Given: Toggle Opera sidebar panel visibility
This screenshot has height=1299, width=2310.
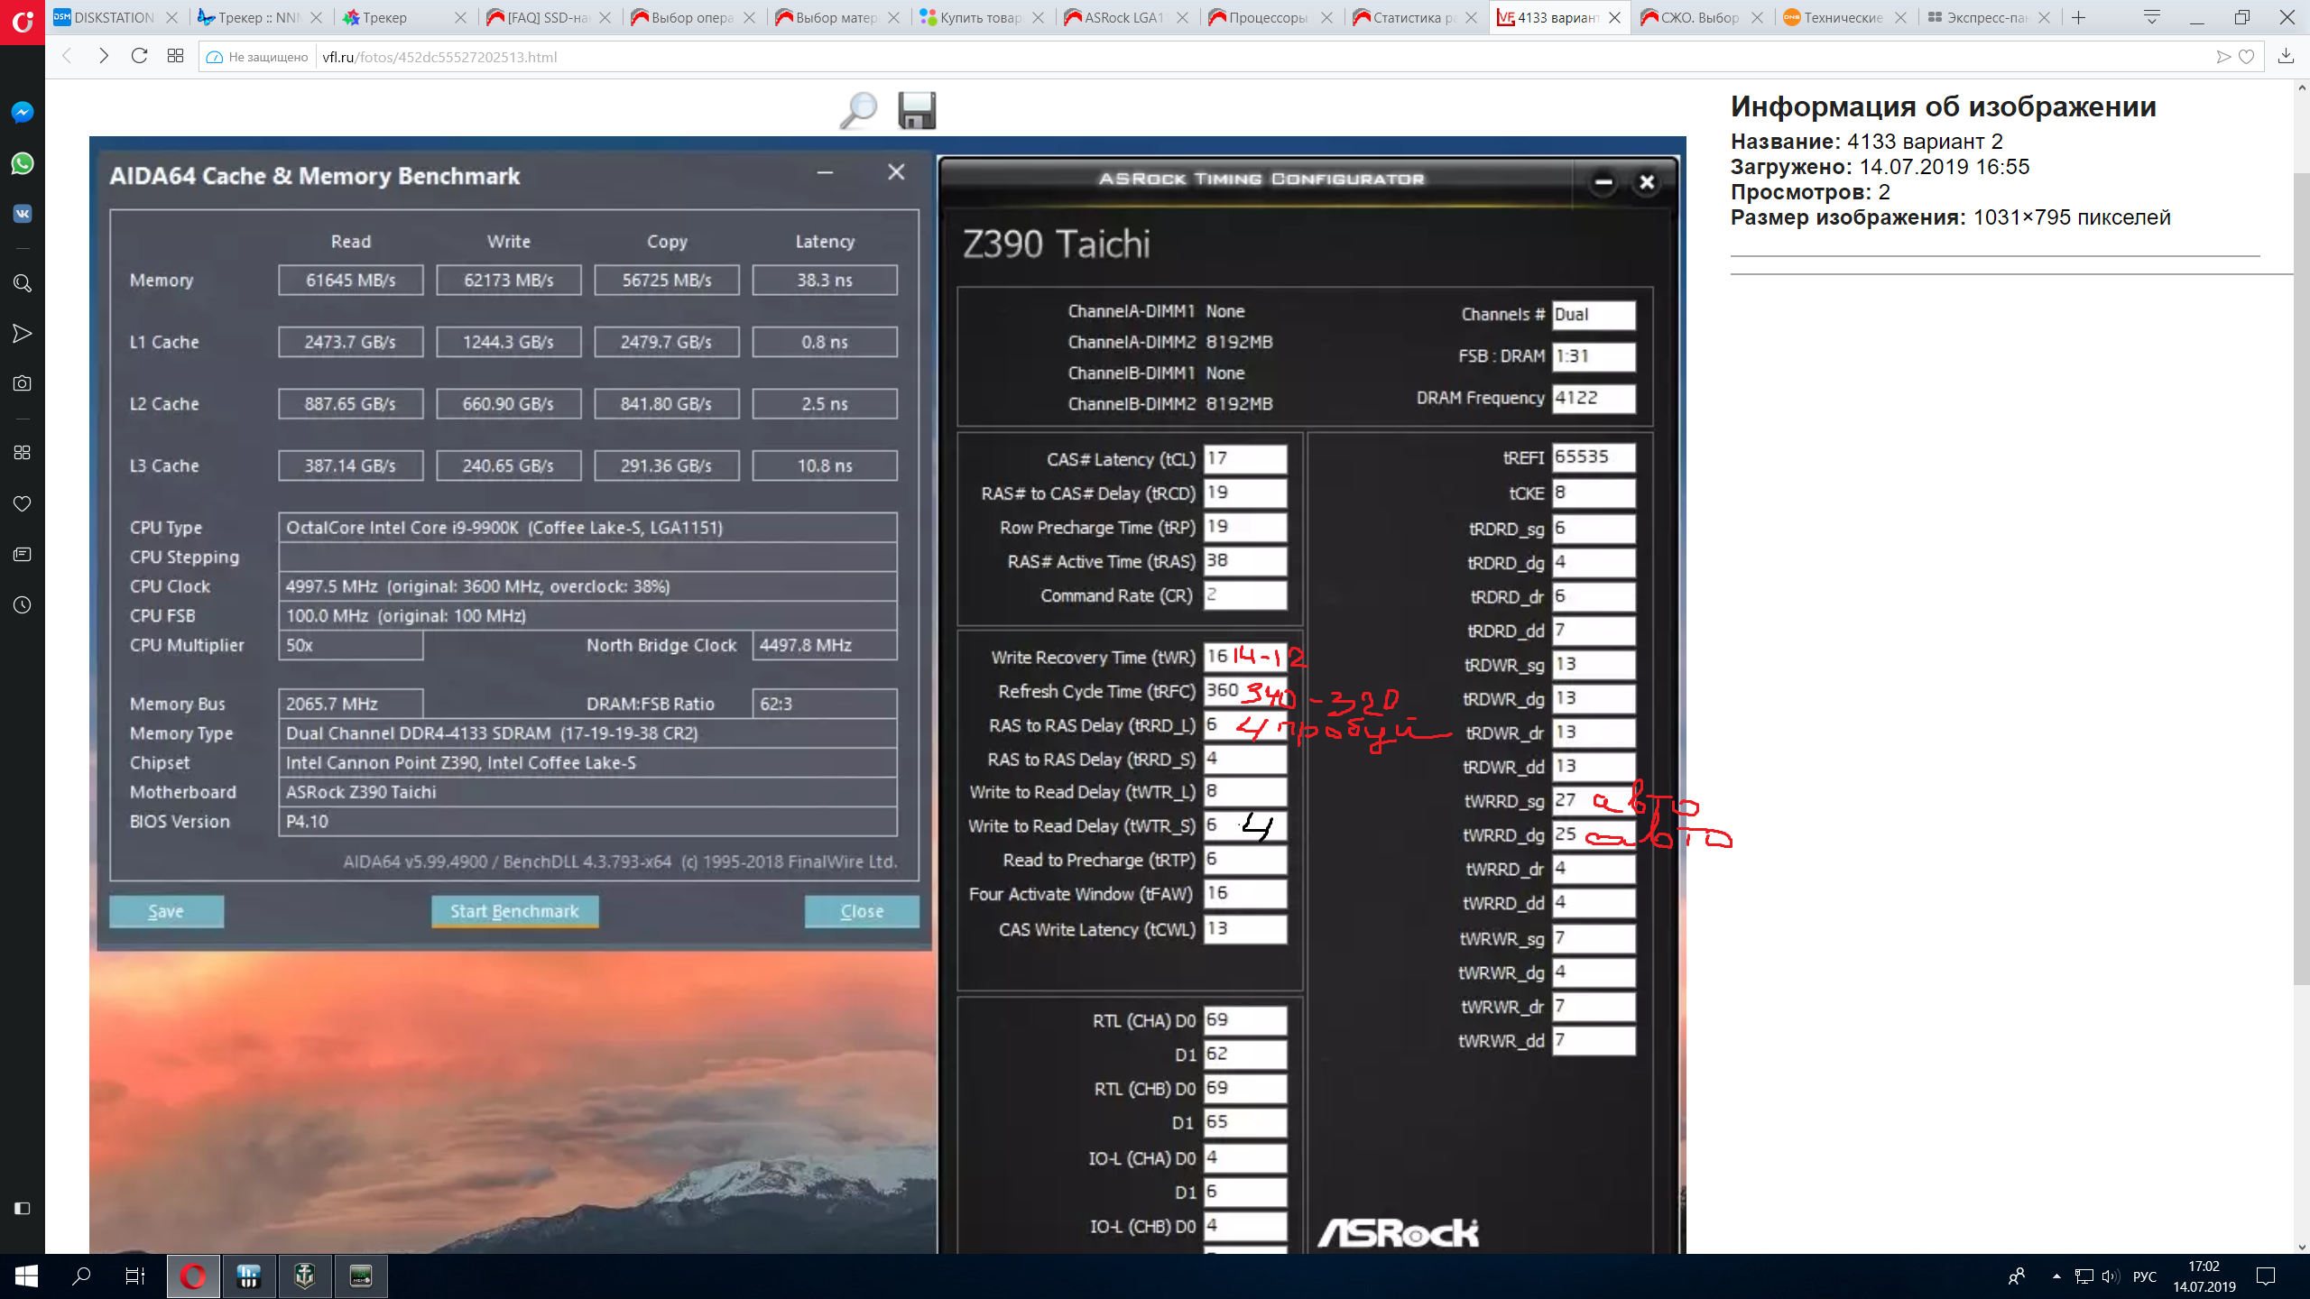Looking at the screenshot, I should point(23,1209).
